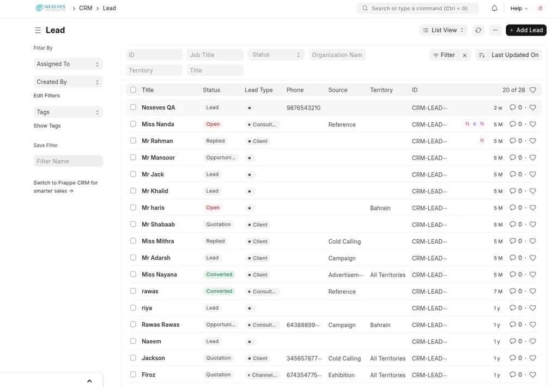Like the Mr Rahman lead
Viewport: 558px width, 387px height.
pyautogui.click(x=533, y=141)
